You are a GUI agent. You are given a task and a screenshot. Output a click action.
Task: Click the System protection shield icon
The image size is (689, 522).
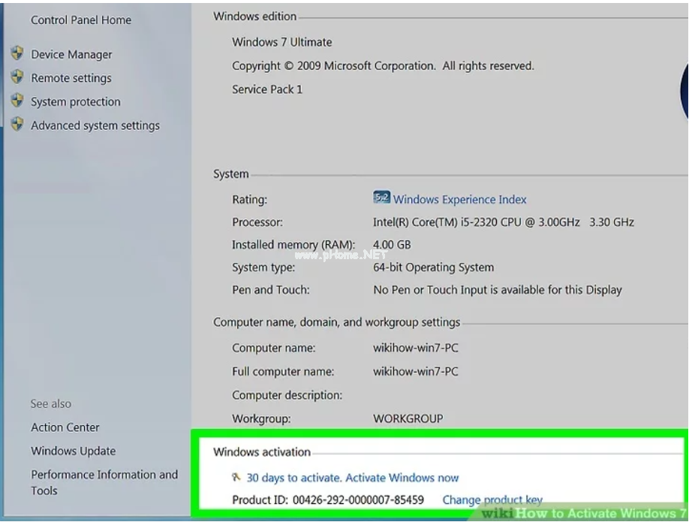pos(17,101)
